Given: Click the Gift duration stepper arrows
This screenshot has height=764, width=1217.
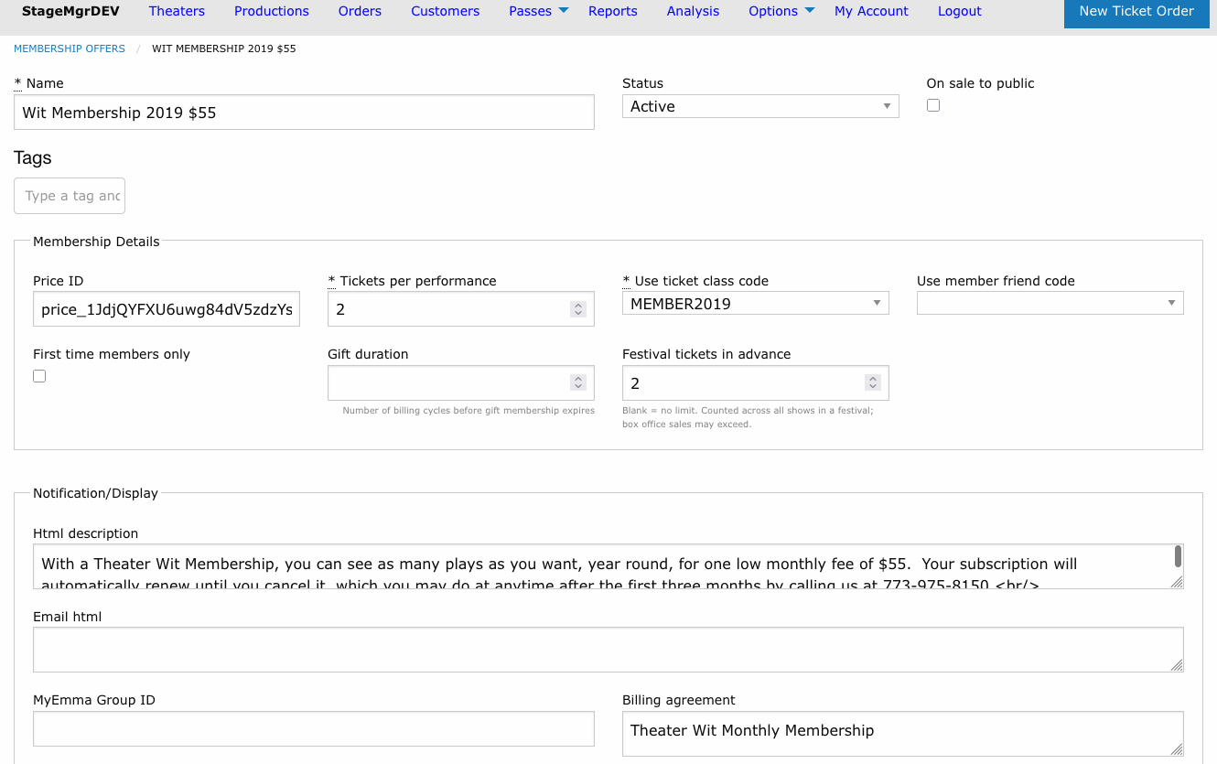Looking at the screenshot, I should [x=578, y=382].
